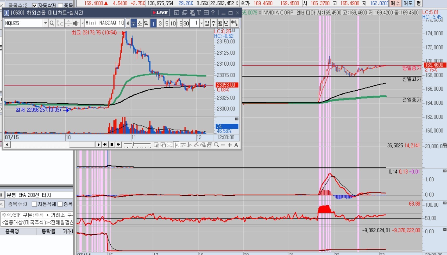Select the 10-minute interval button
Image resolution: width=447 pixels, height=255 pixels.
(173, 23)
